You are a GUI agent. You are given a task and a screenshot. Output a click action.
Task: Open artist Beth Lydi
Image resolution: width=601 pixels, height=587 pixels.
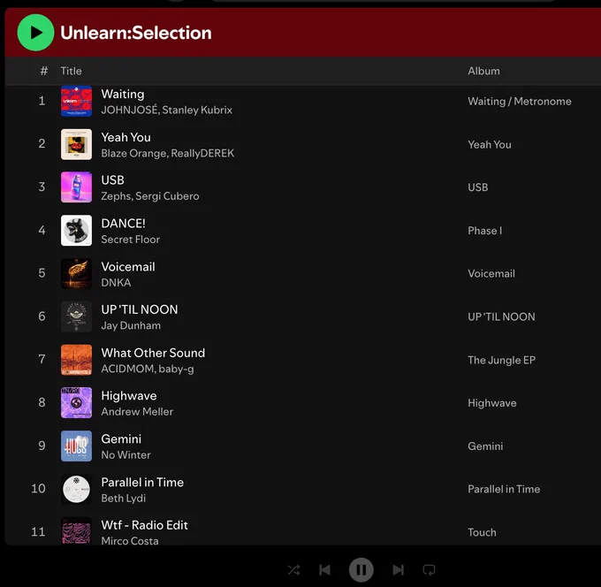[124, 499]
